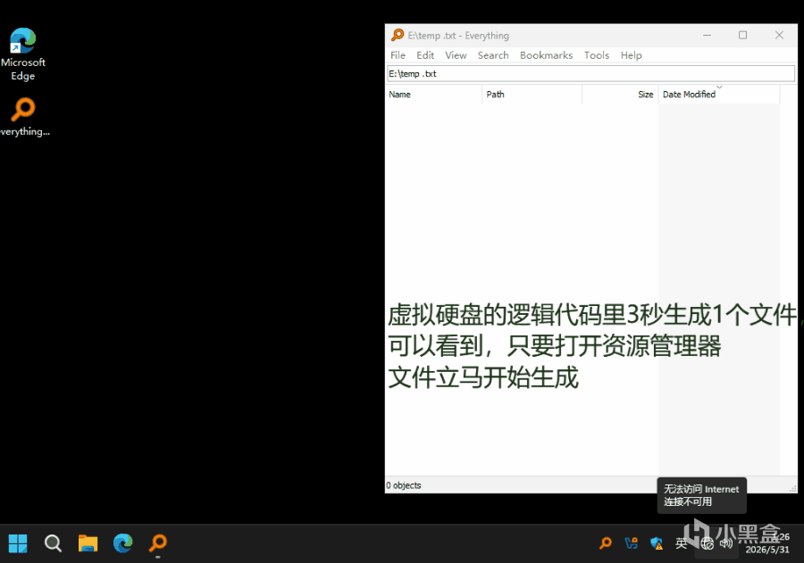804x563 pixels.
Task: Maximize the Everything window
Action: point(742,35)
